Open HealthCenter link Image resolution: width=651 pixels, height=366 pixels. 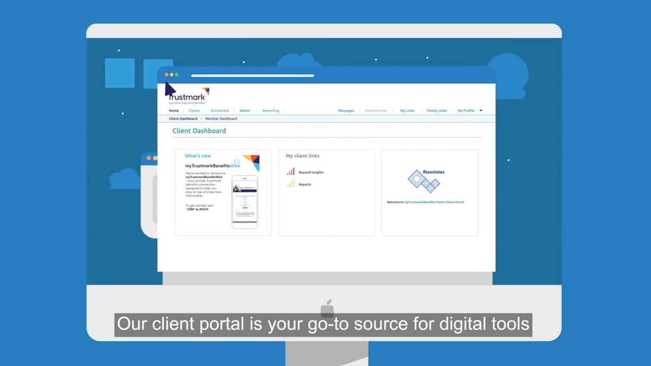[x=376, y=110]
